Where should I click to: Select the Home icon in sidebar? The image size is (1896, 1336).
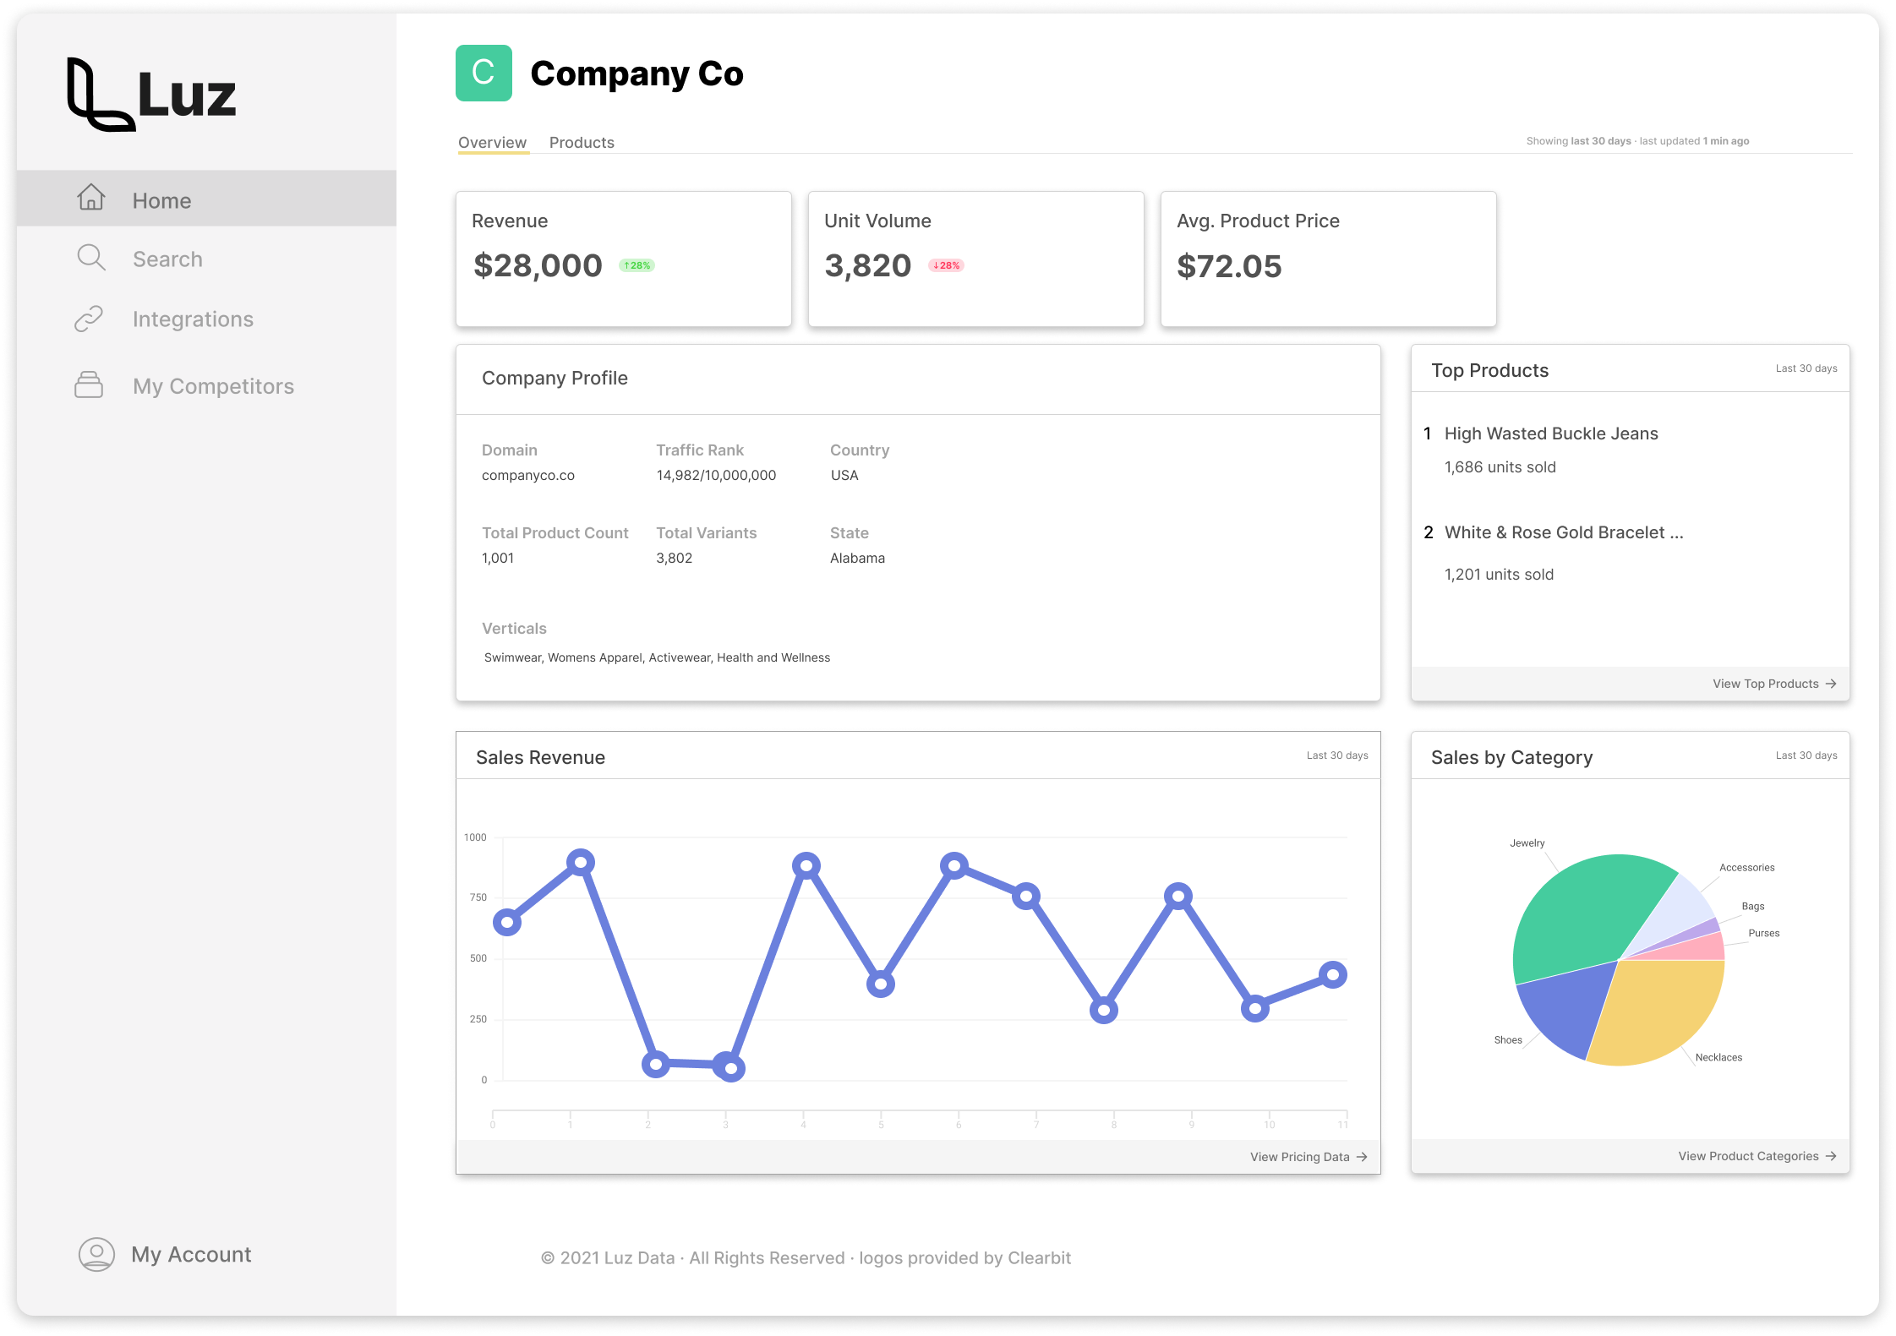91,198
